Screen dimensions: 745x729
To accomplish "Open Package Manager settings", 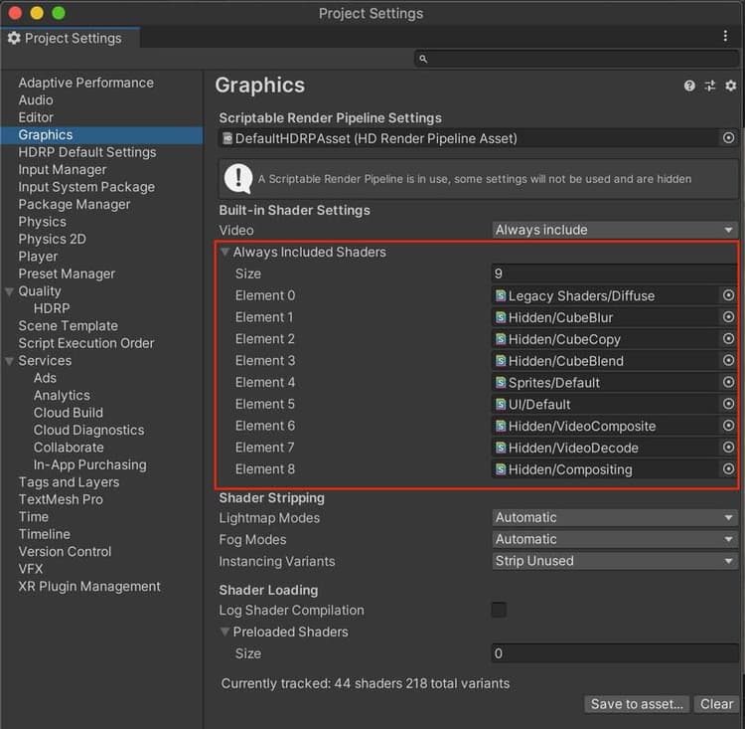I will [x=74, y=204].
